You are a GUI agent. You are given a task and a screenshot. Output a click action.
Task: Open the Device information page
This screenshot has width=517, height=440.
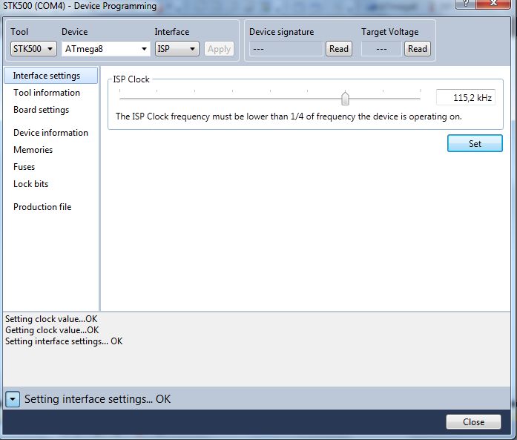pos(50,133)
